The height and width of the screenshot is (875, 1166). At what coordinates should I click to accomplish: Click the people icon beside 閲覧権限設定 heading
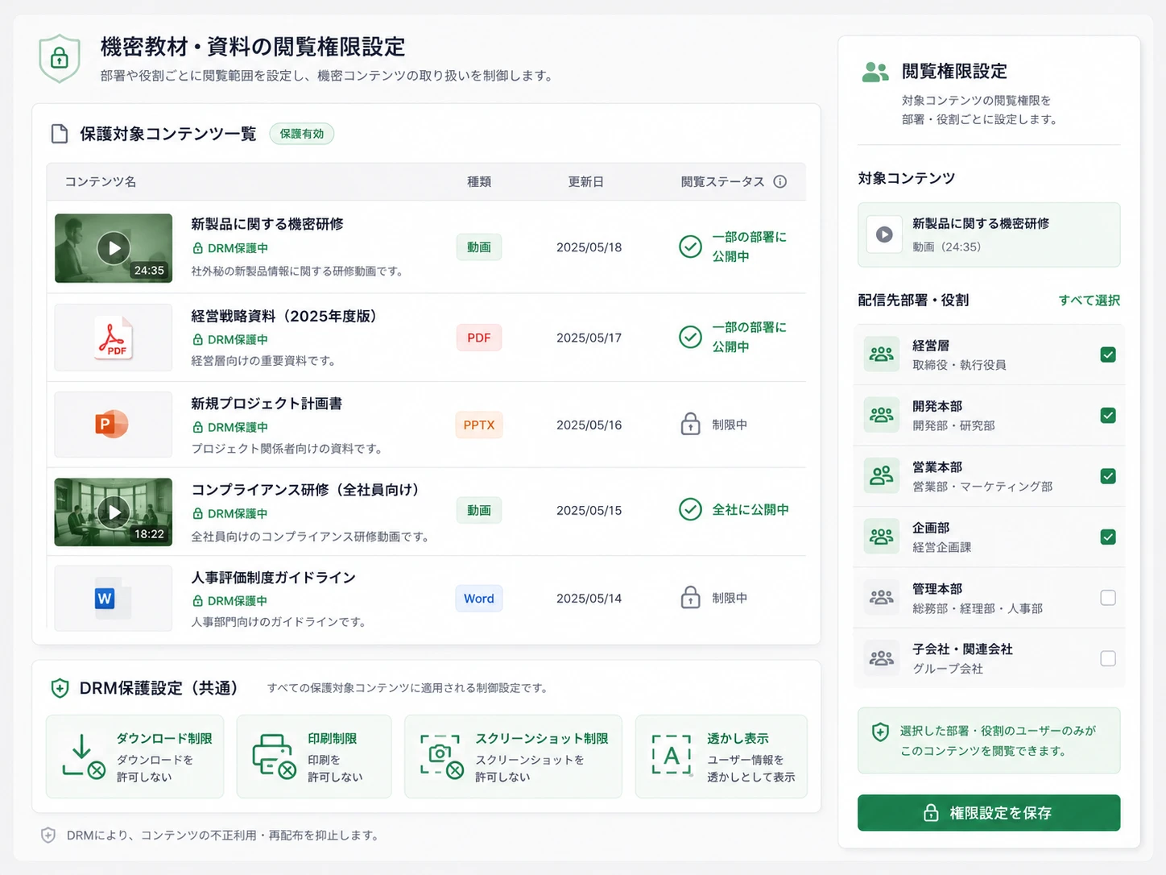point(875,72)
